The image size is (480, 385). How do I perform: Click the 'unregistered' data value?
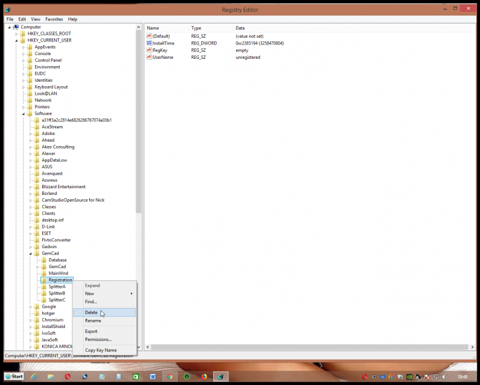248,57
